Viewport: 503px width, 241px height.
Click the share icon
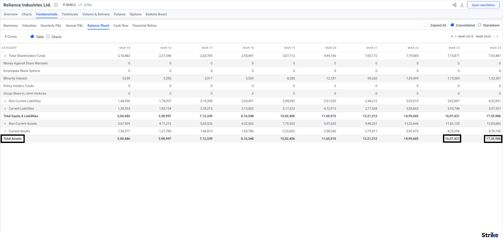pos(454,5)
